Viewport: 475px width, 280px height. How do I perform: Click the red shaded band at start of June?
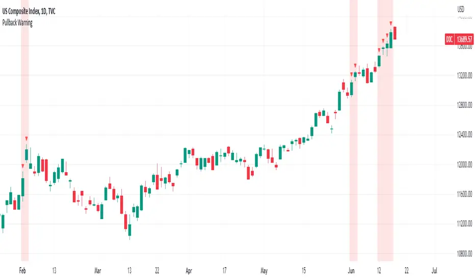[x=354, y=178]
